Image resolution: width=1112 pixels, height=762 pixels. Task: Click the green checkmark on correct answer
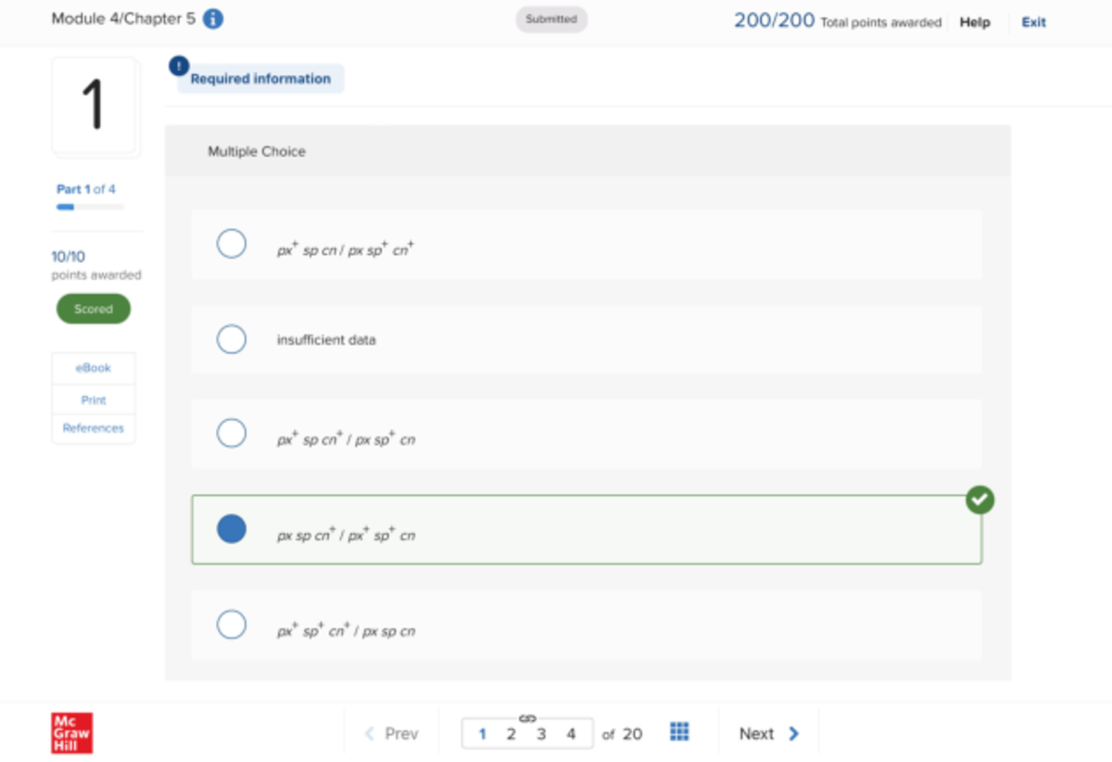979,500
